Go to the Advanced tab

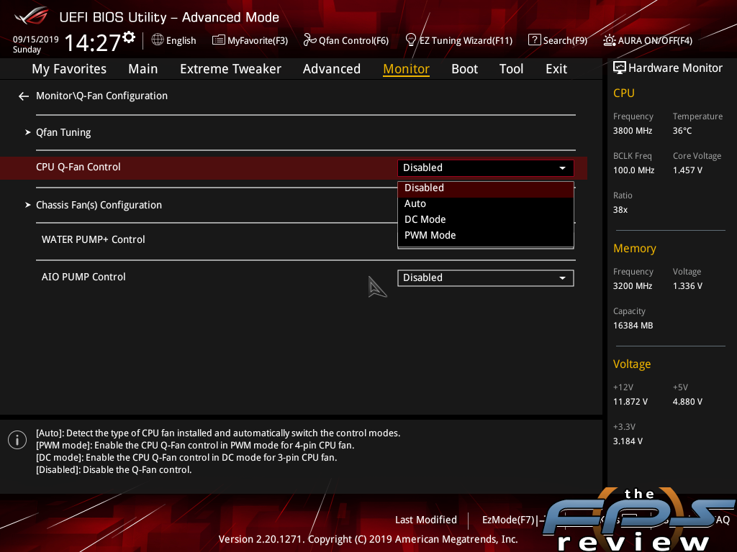[331, 69]
